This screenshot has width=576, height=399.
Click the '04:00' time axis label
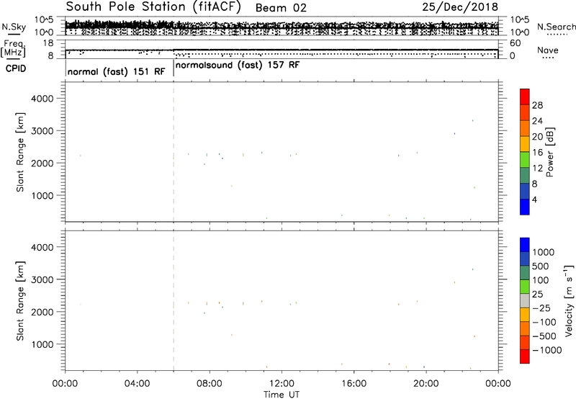pyautogui.click(x=138, y=384)
